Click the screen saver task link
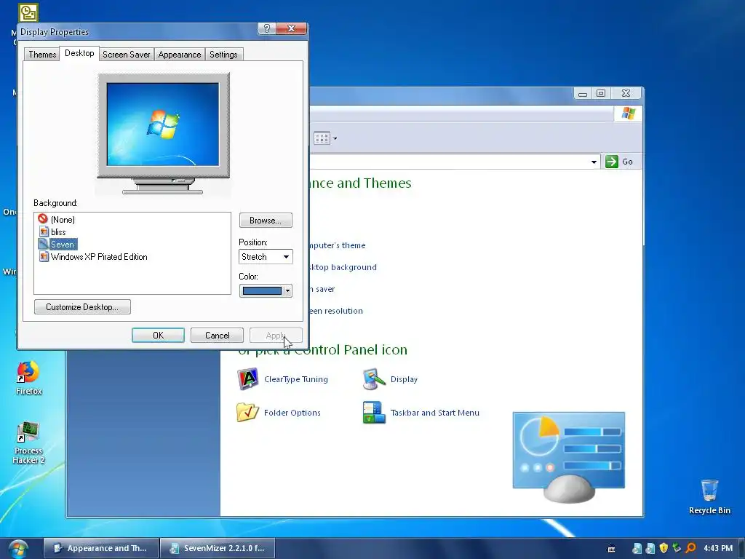Viewport: 745px width, 559px height. pyautogui.click(x=322, y=289)
